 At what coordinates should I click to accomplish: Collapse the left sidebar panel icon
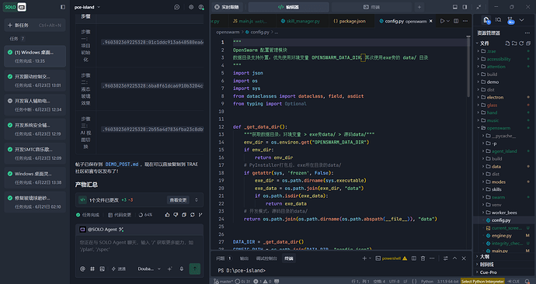pyautogui.click(x=63, y=7)
